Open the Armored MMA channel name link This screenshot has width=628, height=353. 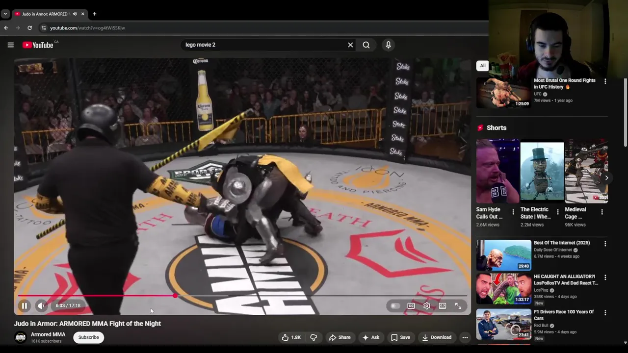48,334
